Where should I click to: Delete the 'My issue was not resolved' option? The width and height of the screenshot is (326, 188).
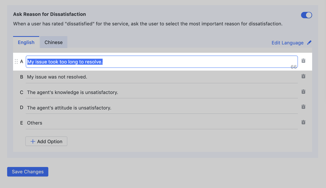[303, 76]
